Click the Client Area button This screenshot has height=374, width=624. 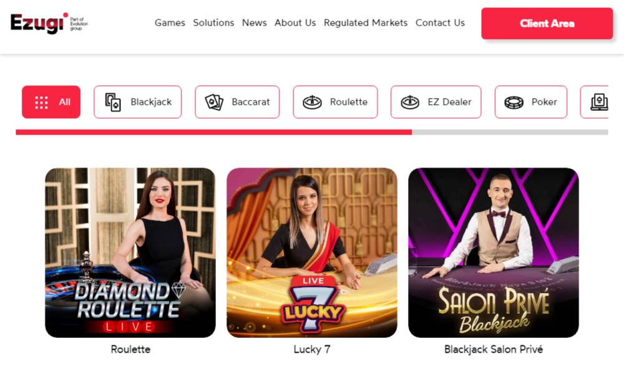tap(547, 24)
